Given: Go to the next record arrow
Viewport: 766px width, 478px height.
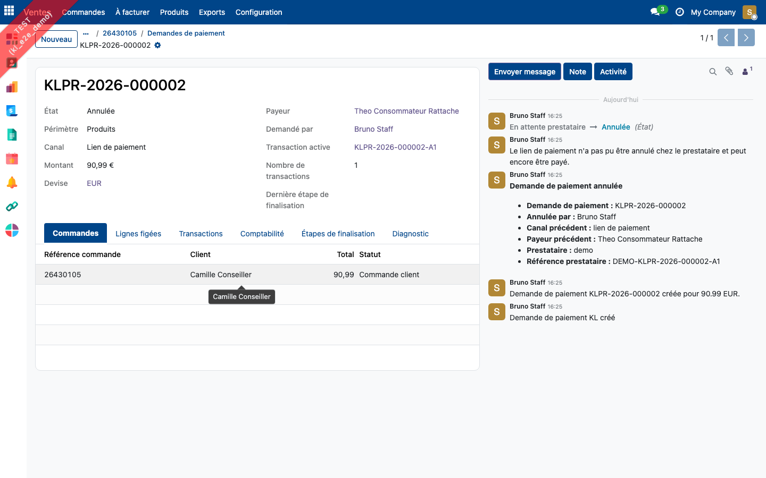Looking at the screenshot, I should point(746,38).
